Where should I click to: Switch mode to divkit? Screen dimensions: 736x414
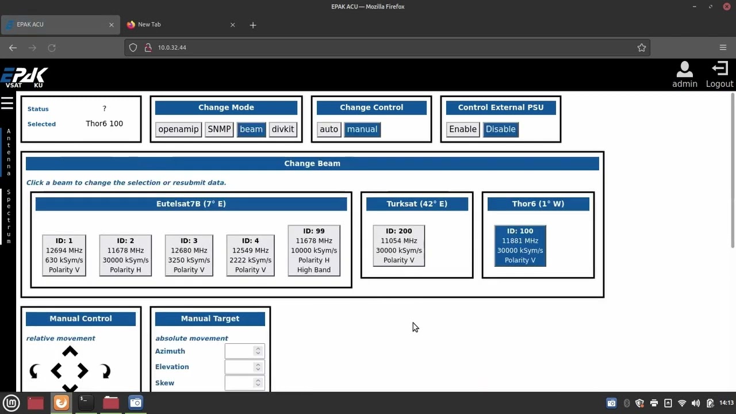[x=283, y=129]
